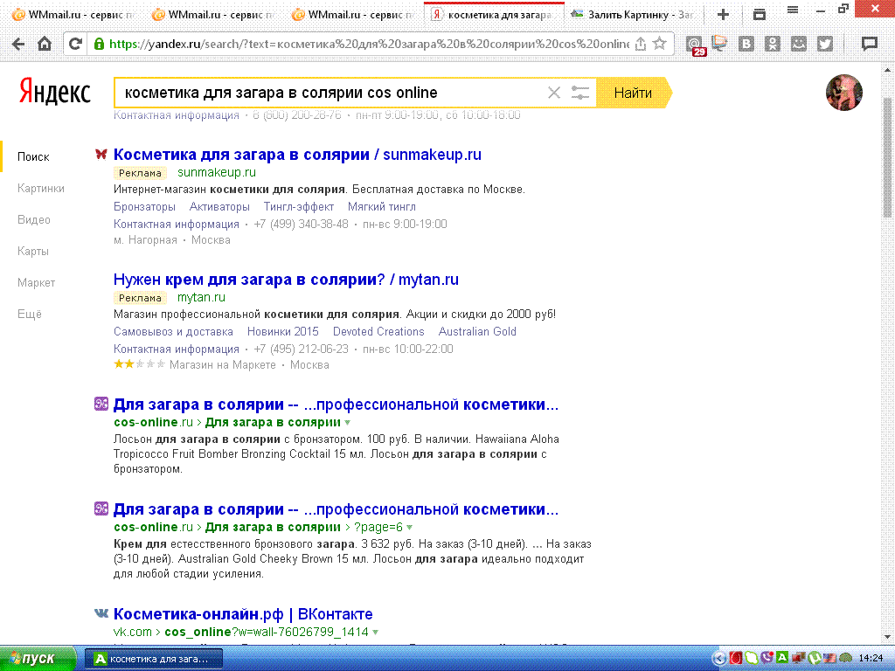Open Маркет in the left sidebar
The height and width of the screenshot is (671, 895).
coord(36,282)
